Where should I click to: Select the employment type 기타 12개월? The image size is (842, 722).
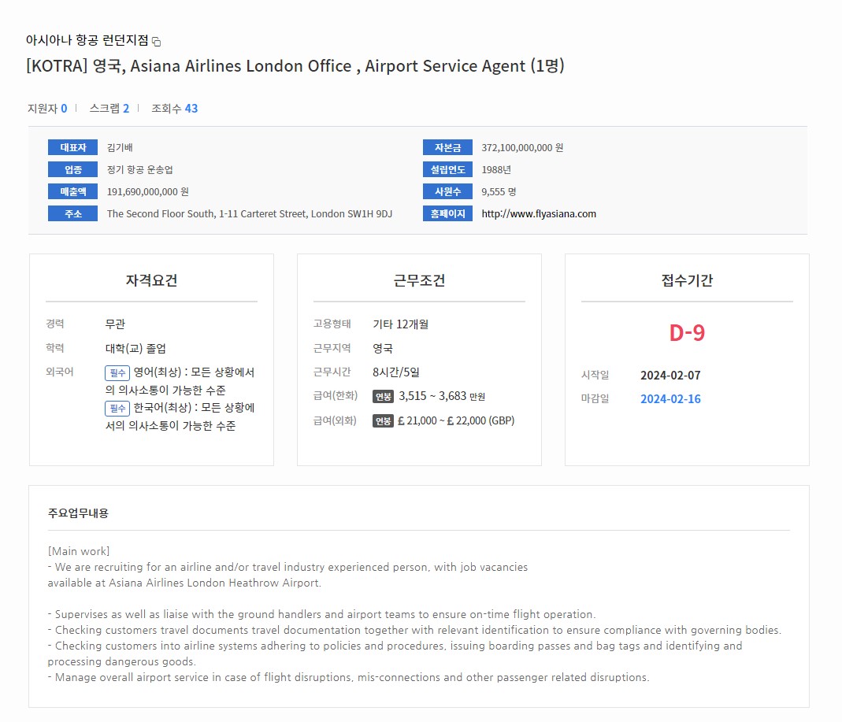[401, 324]
